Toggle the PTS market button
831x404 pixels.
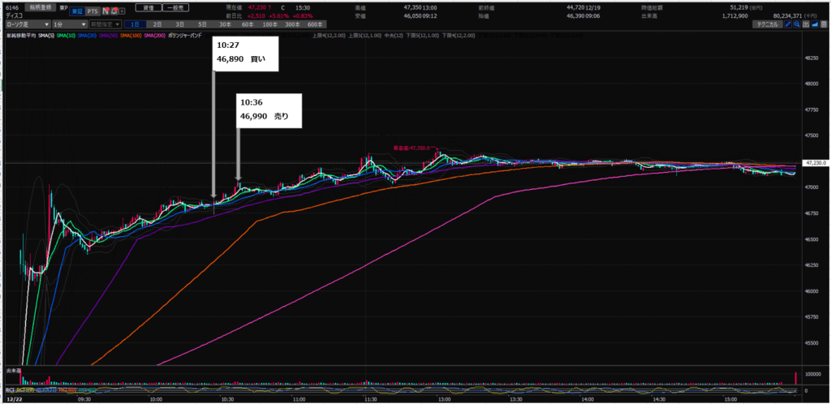click(x=92, y=12)
